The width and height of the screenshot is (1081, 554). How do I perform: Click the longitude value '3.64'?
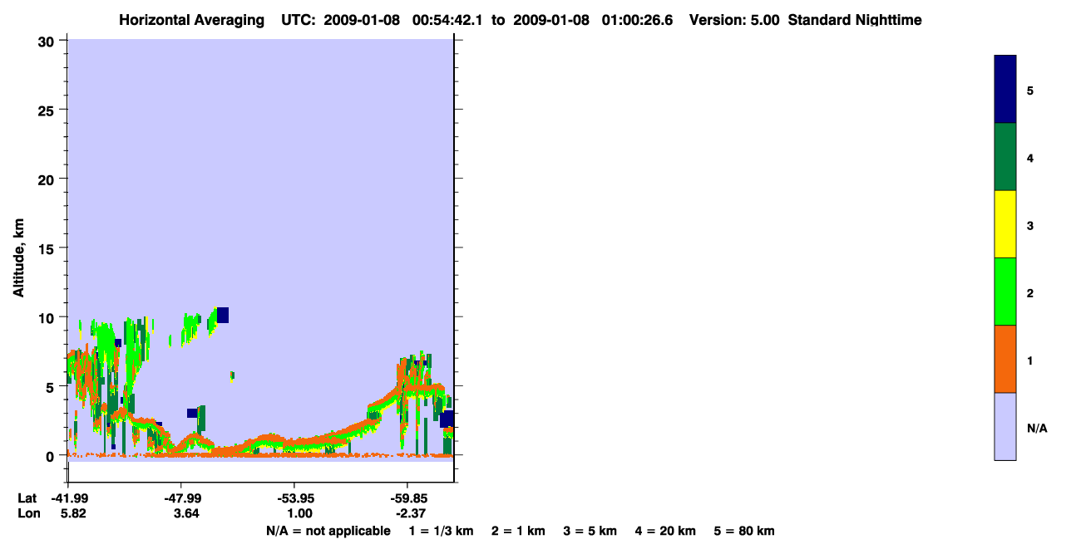point(185,513)
